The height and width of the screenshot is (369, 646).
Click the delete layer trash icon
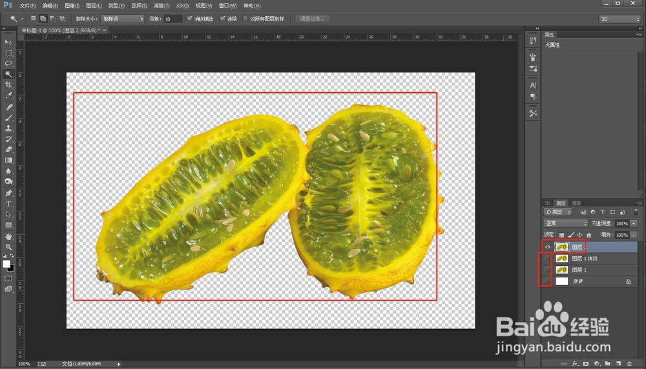click(629, 364)
